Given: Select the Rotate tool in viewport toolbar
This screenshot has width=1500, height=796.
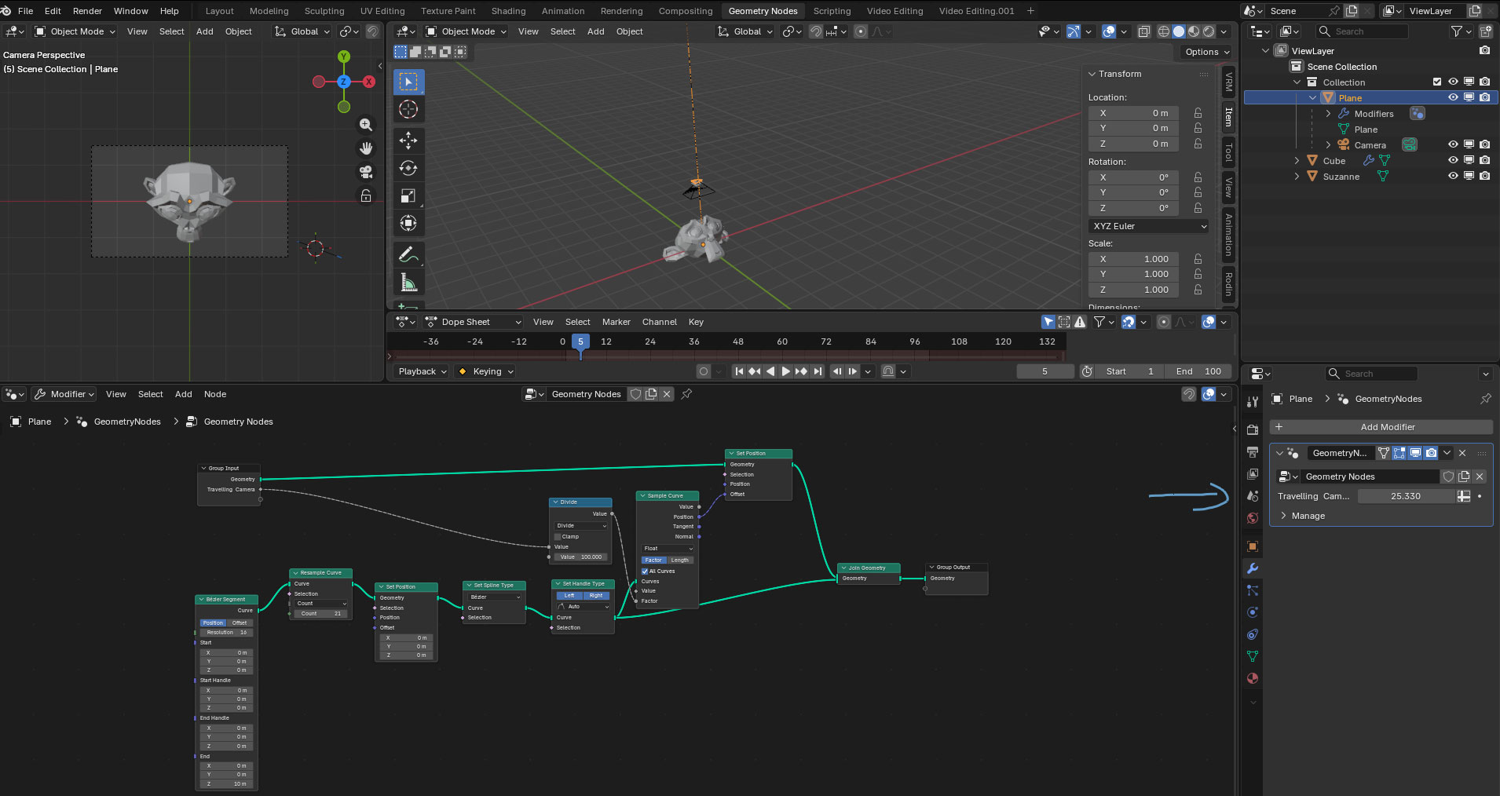Looking at the screenshot, I should pyautogui.click(x=408, y=168).
